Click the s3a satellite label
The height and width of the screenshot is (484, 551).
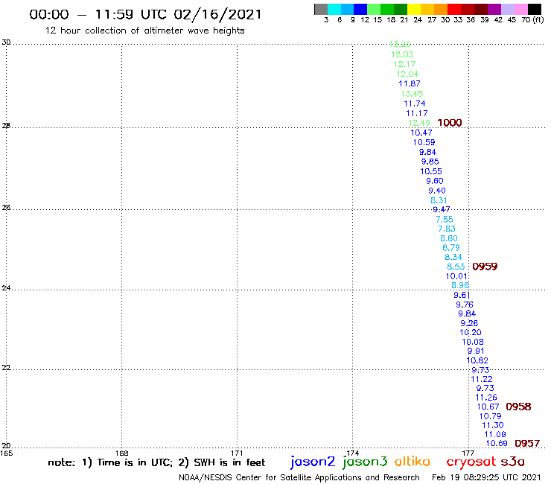coord(513,462)
